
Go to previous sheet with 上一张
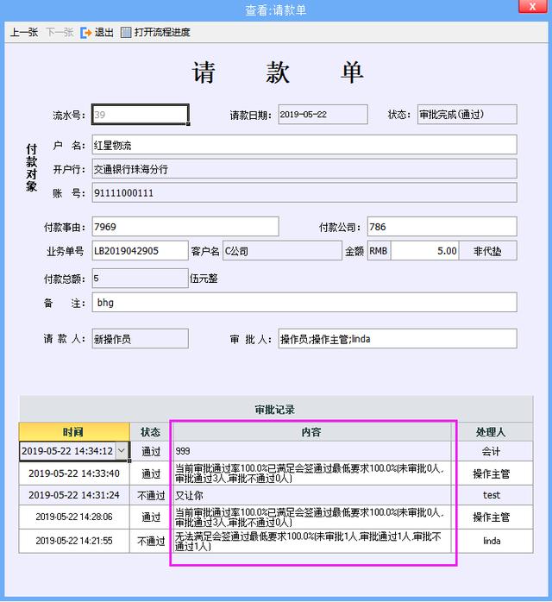[24, 32]
